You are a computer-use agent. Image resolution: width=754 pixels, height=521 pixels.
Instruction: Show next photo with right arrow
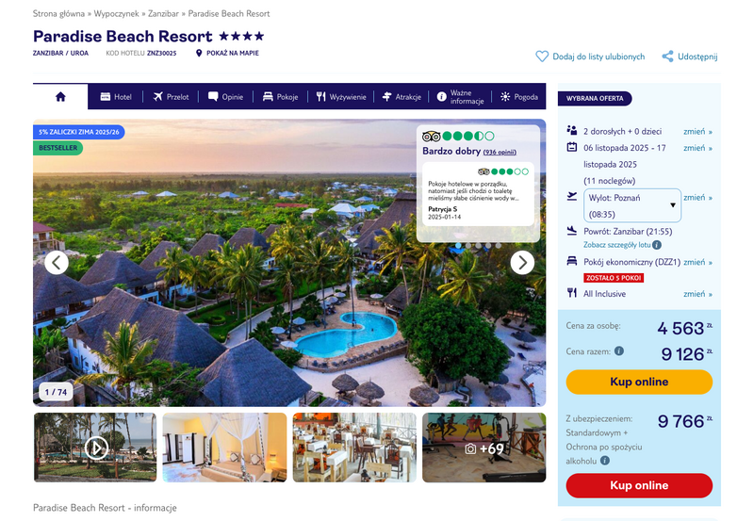(522, 263)
